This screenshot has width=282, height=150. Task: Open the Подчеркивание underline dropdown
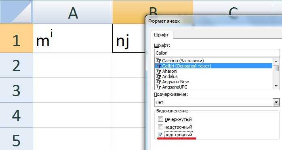point(276,102)
